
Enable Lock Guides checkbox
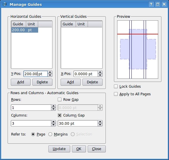pos(116,87)
